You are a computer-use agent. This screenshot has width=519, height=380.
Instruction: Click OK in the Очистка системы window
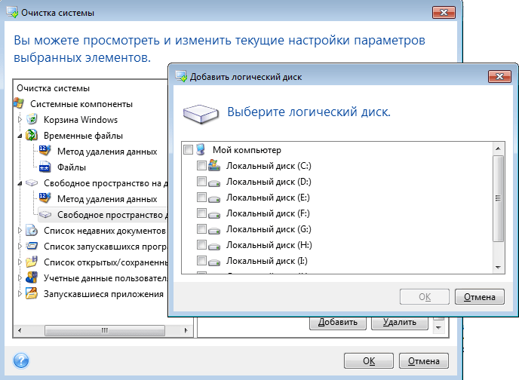point(369,360)
